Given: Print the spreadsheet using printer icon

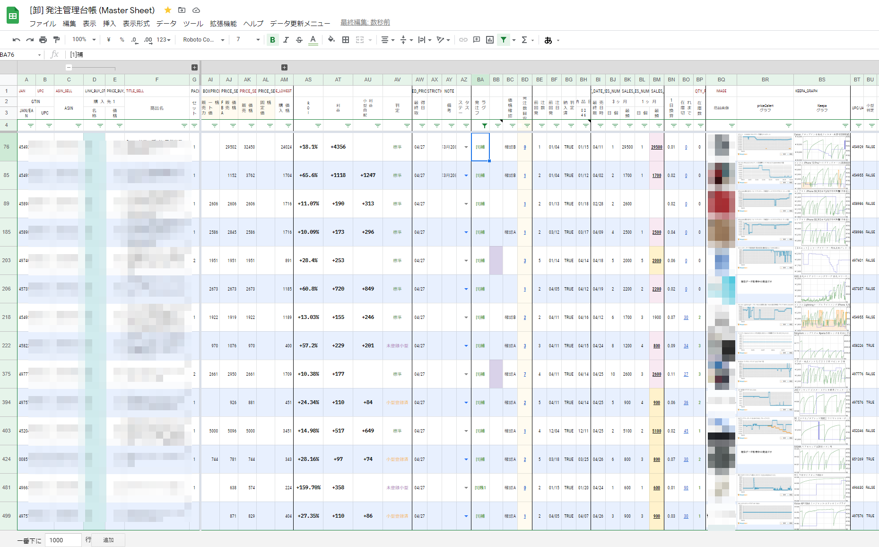Looking at the screenshot, I should coord(43,40).
